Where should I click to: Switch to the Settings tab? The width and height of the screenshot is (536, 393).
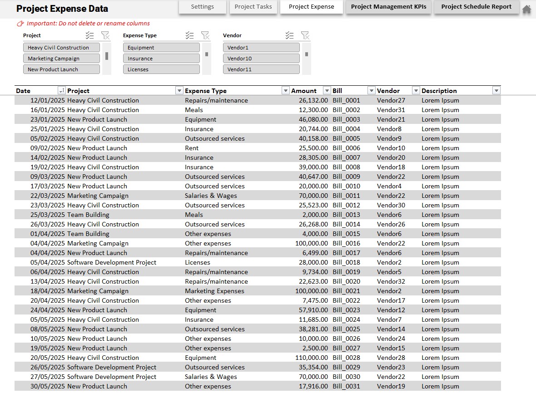[202, 7]
